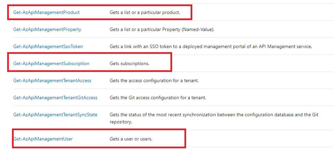The width and height of the screenshot is (334, 150).
Task: Click the word "repository." on the wrapped line
Action: pos(121,121)
